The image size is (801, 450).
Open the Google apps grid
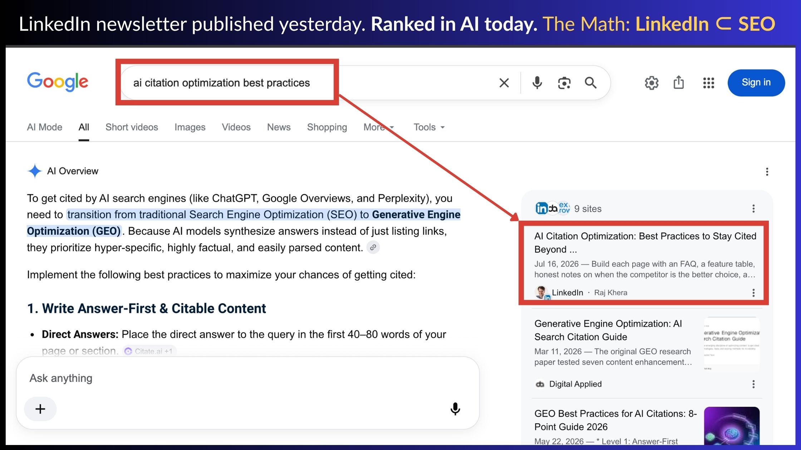click(708, 83)
